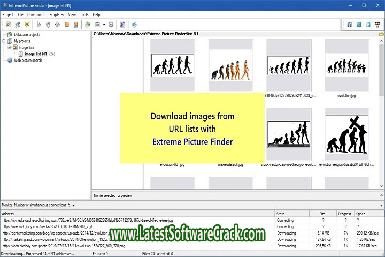Collapse the My projects tree node
Viewport: 385px width, 257px height.
tap(4, 41)
